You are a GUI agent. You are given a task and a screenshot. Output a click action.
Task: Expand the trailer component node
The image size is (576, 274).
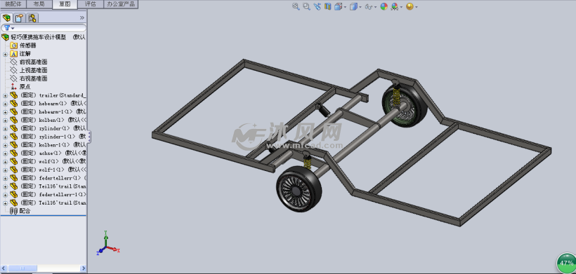coord(5,95)
